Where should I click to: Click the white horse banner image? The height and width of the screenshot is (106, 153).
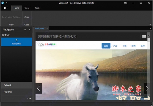[x=91, y=75]
